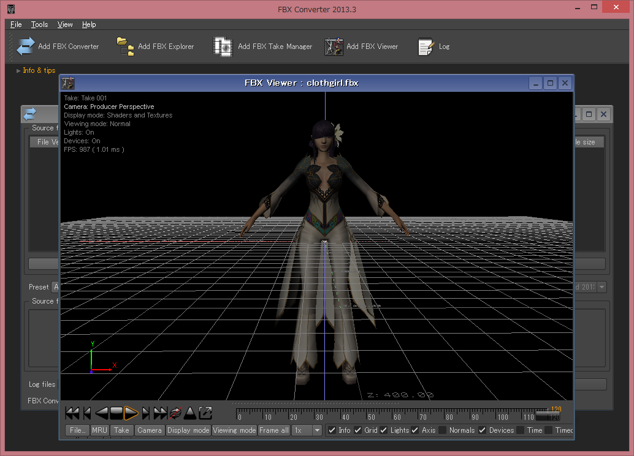Click the Display mode: Shaders and Textures text
This screenshot has height=456, width=634.
click(118, 115)
